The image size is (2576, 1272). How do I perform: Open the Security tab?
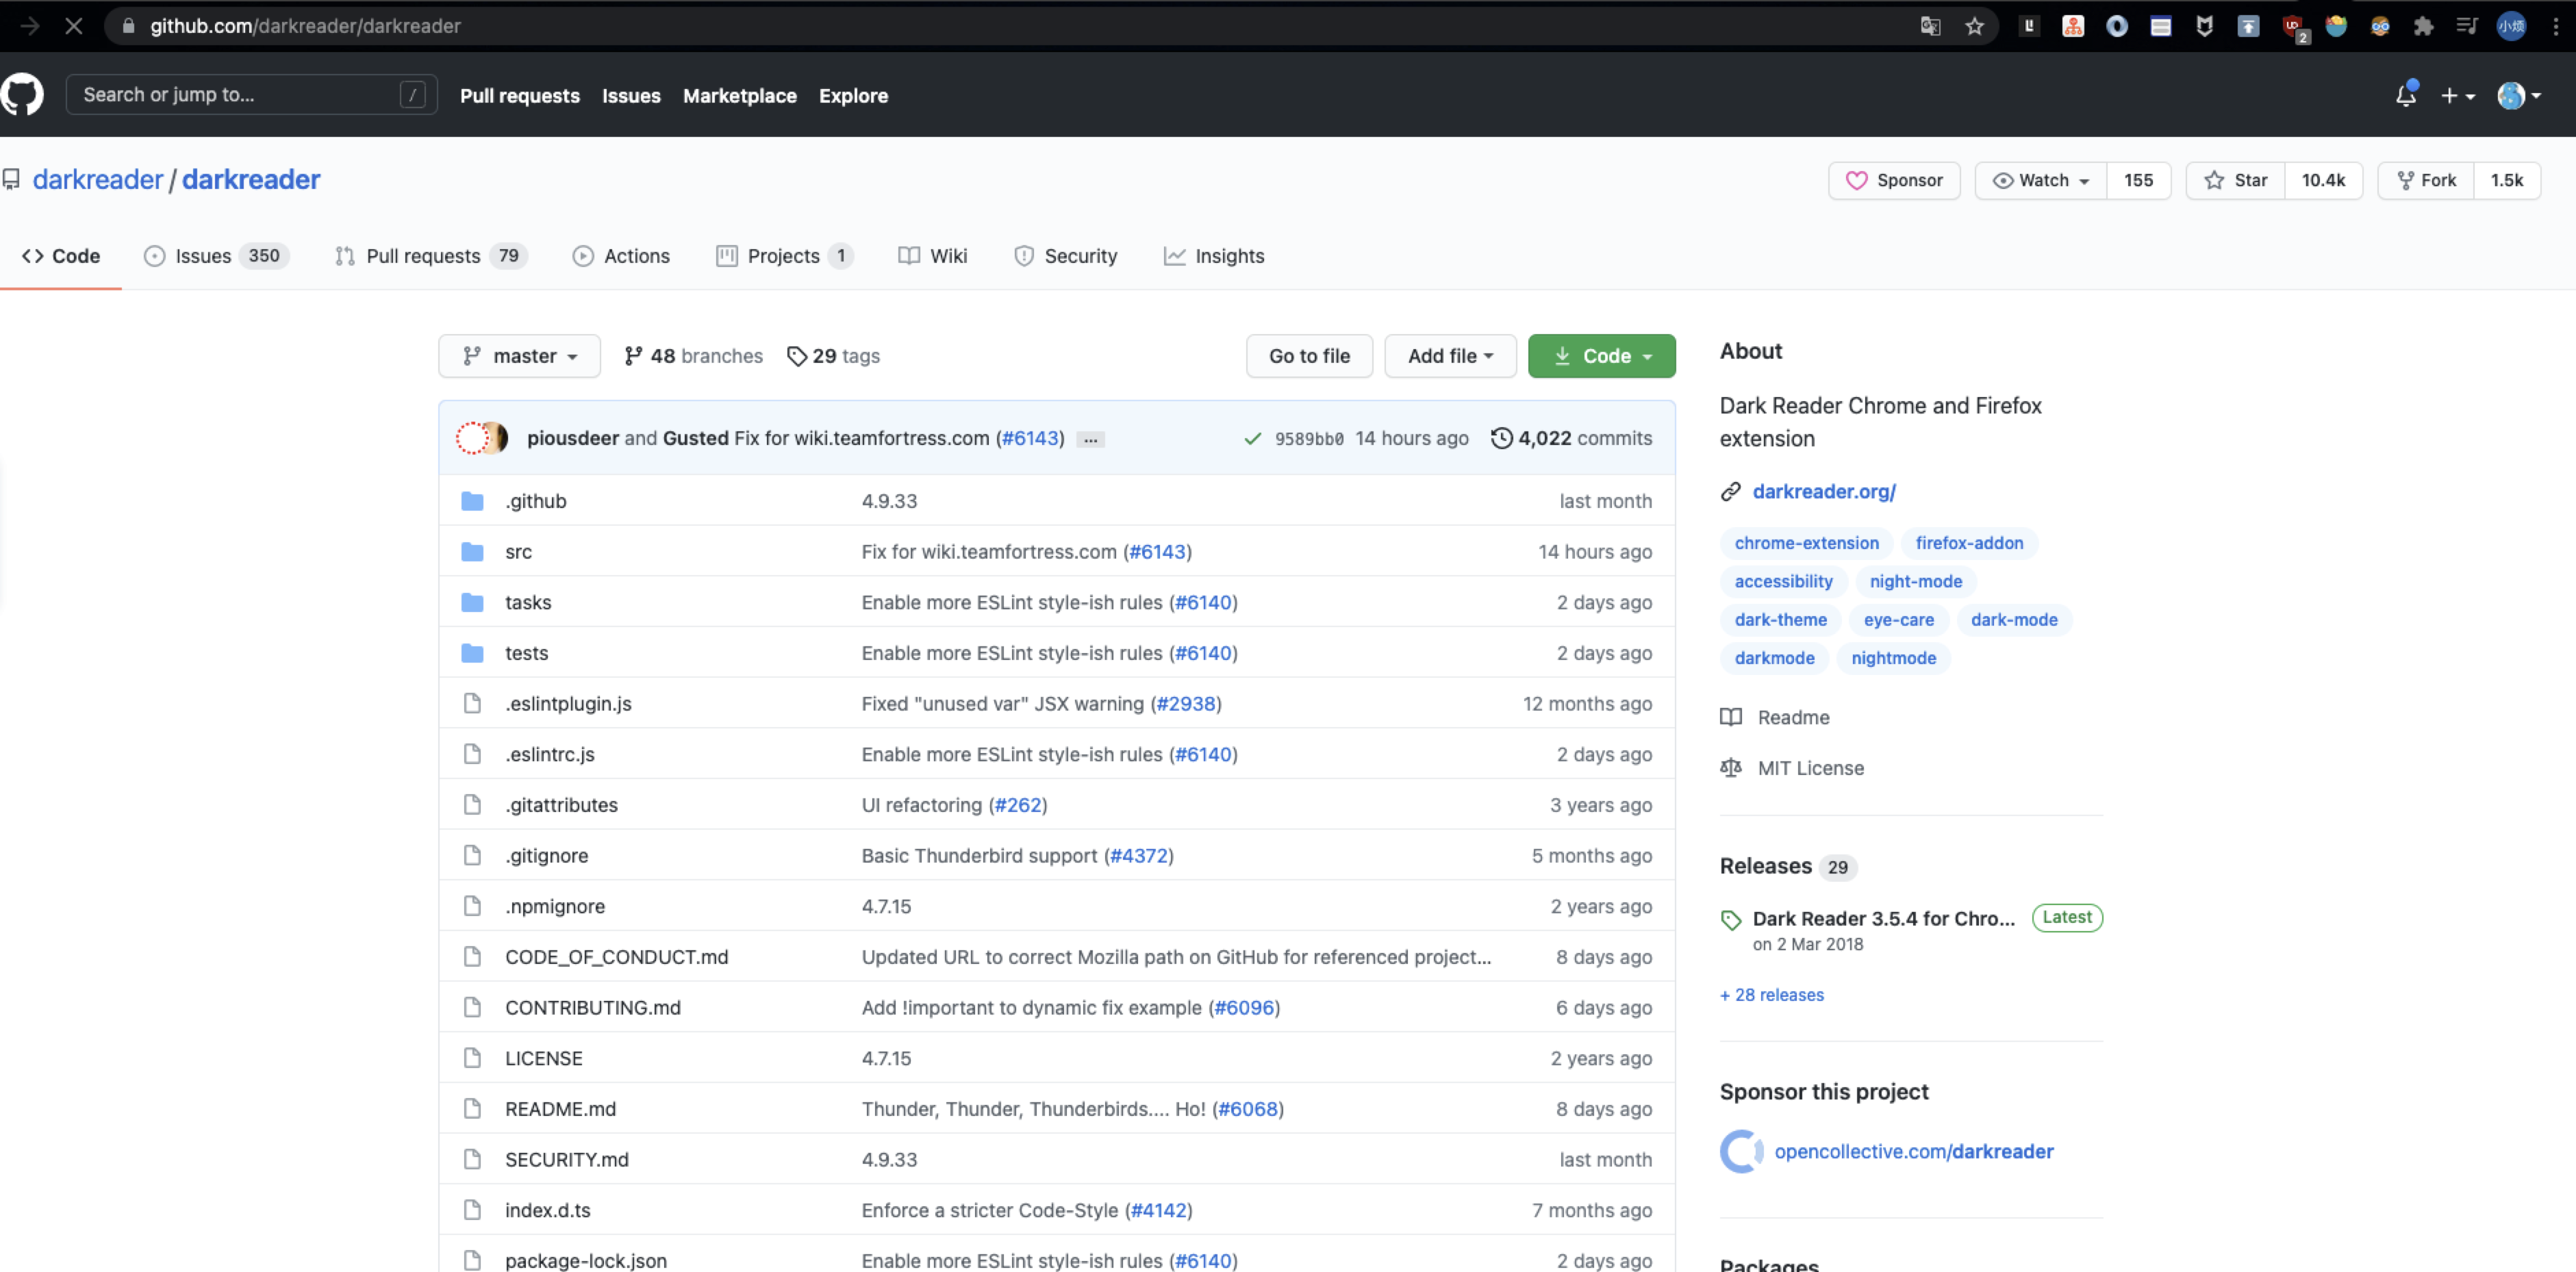coord(1066,256)
